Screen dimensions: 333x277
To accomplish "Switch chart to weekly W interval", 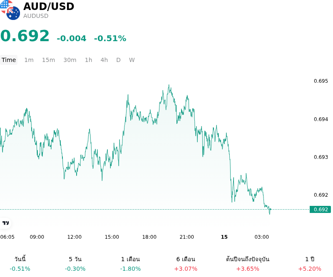I will 132,60.
